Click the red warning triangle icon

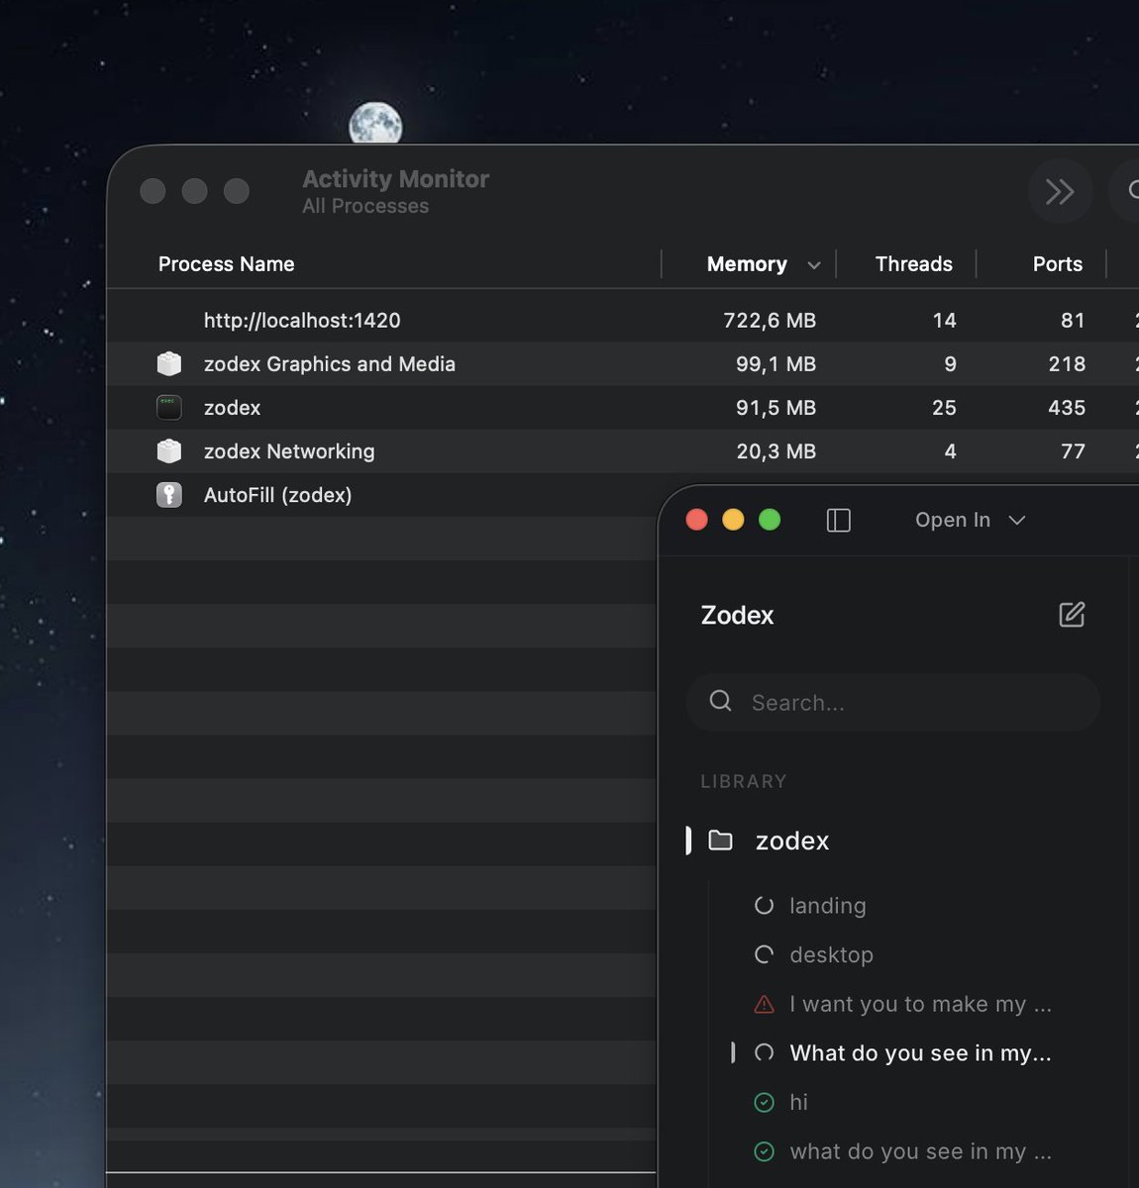click(x=765, y=1004)
